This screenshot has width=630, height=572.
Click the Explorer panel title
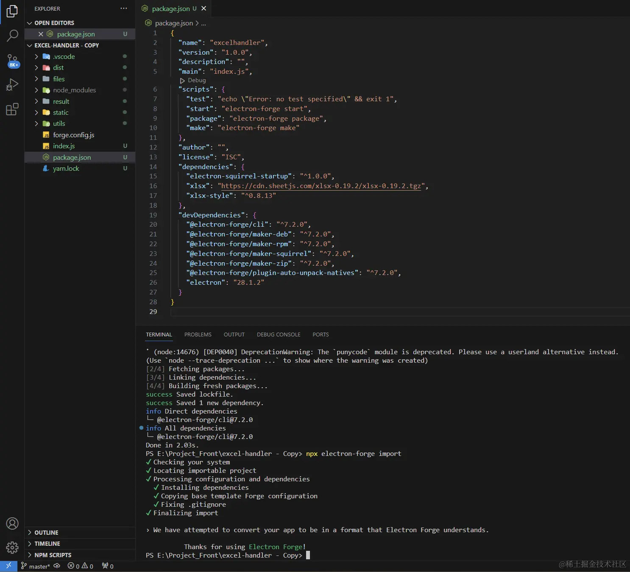(47, 8)
